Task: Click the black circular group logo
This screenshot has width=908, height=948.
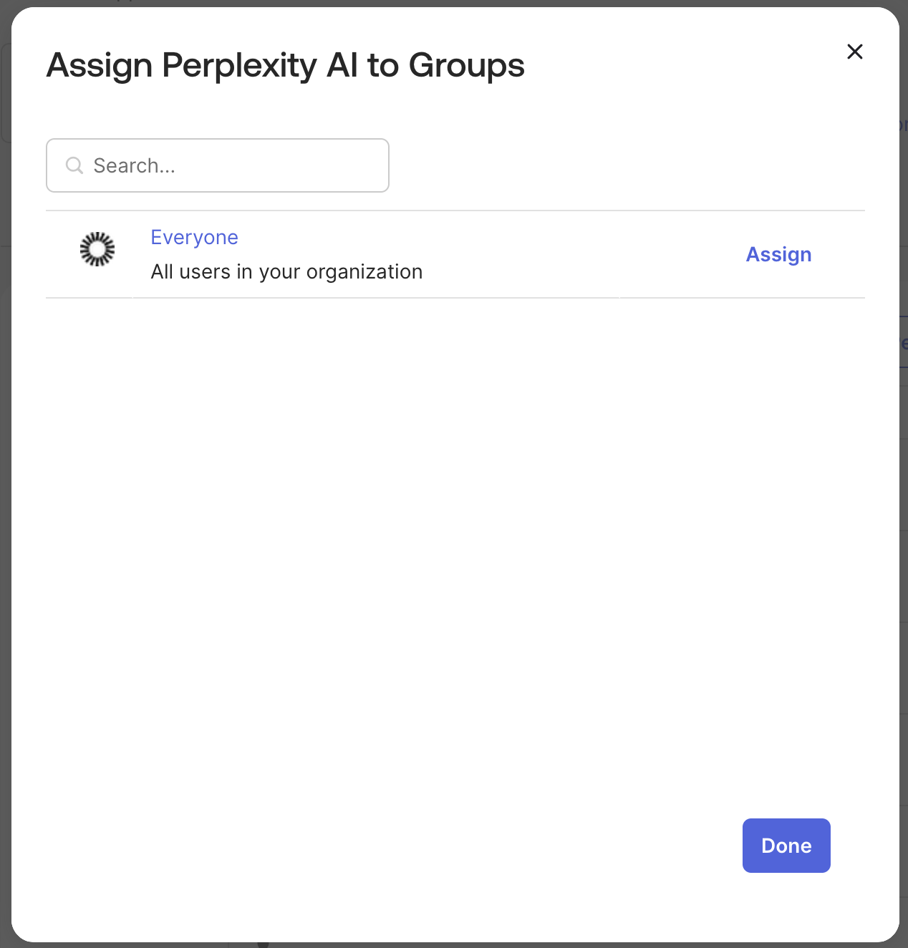Action: tap(97, 249)
